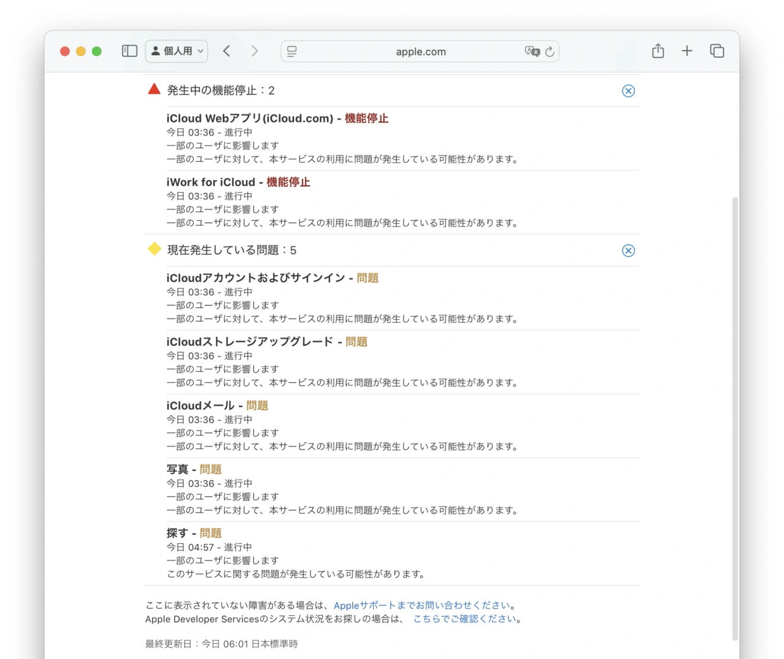This screenshot has height=659, width=784.
Task: Go forward to the next page
Action: click(255, 51)
